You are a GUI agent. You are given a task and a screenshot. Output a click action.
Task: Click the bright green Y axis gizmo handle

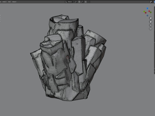coord(144,12)
